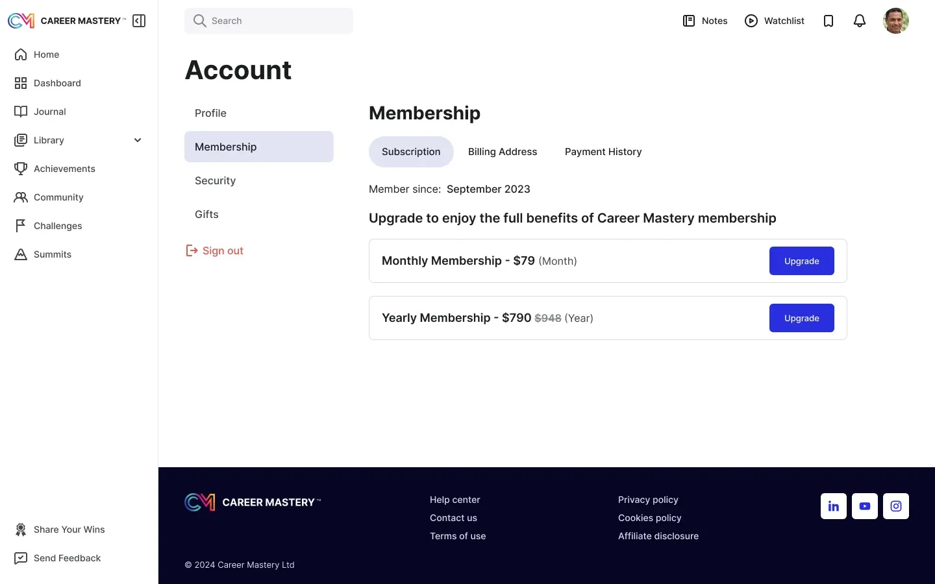The image size is (935, 584).
Task: Click the Career Mastery logo in sidebar
Action: (67, 21)
